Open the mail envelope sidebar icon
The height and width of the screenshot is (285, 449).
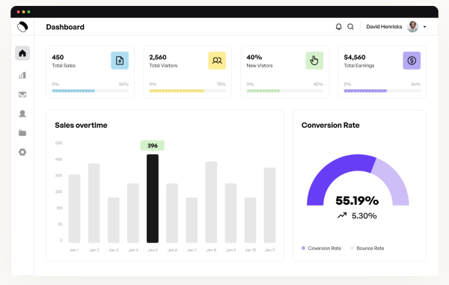[22, 94]
